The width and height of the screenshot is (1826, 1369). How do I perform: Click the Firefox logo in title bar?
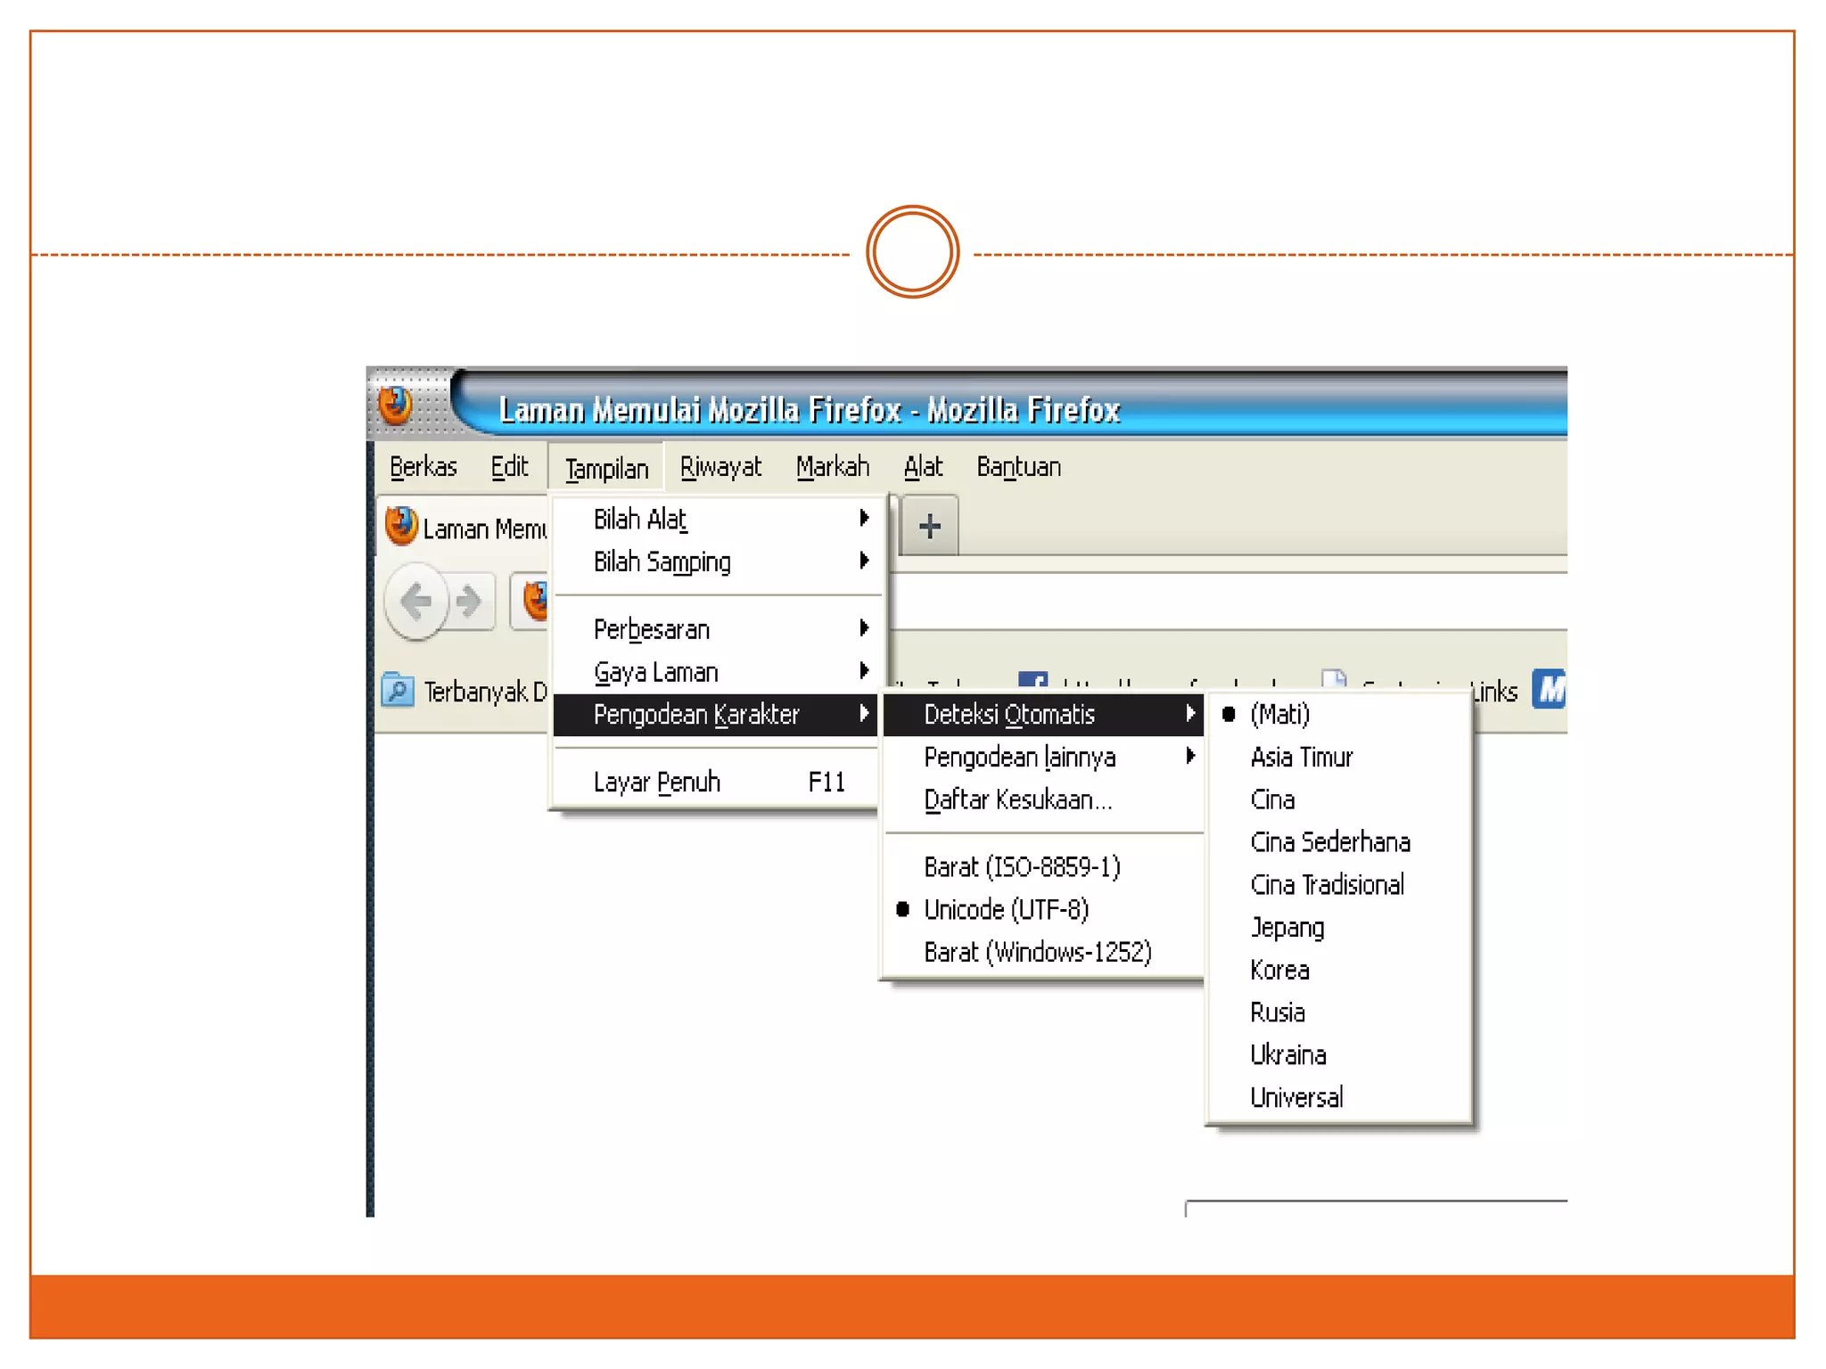click(x=396, y=406)
